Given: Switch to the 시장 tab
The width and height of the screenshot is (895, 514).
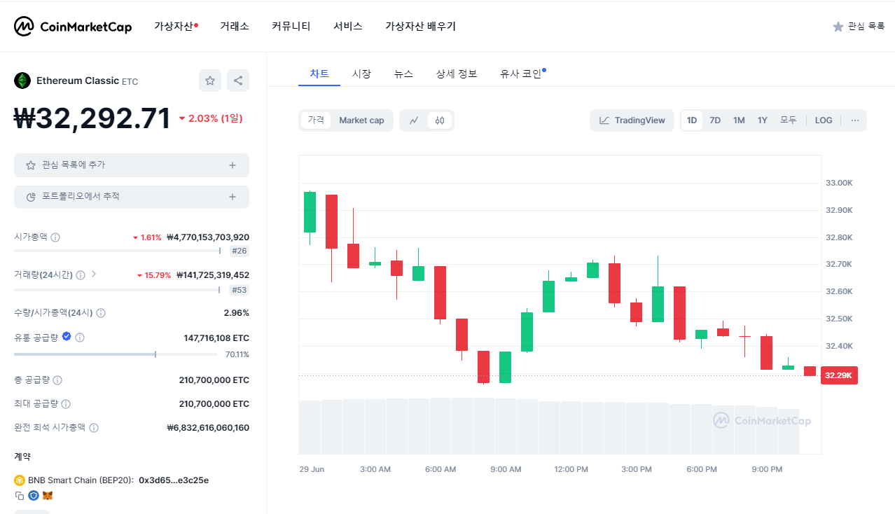Looking at the screenshot, I should point(361,74).
